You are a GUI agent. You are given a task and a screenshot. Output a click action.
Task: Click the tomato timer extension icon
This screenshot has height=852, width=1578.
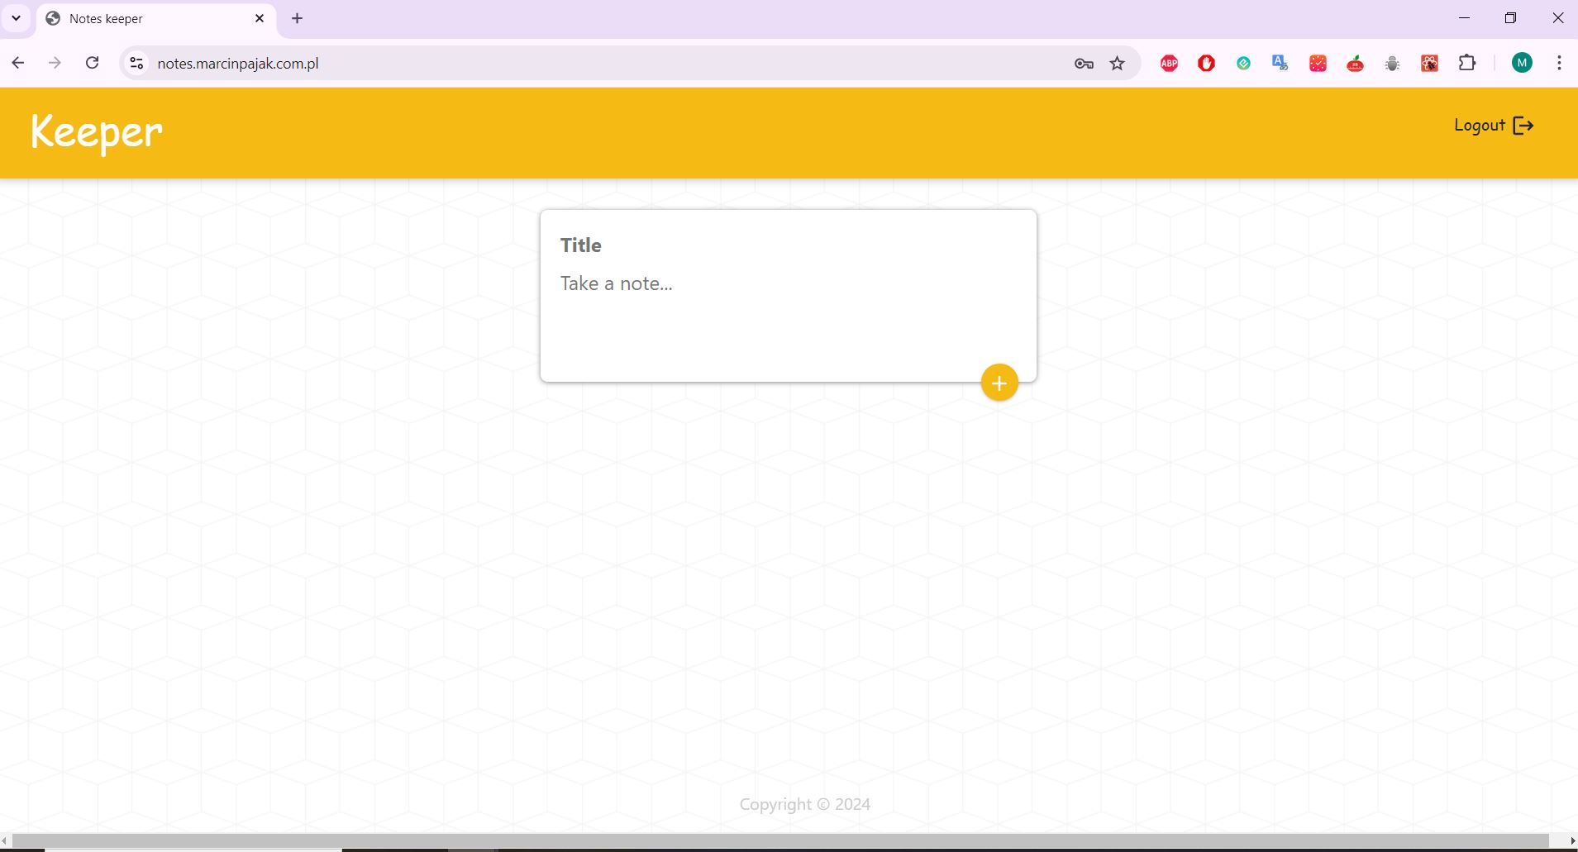coord(1355,64)
